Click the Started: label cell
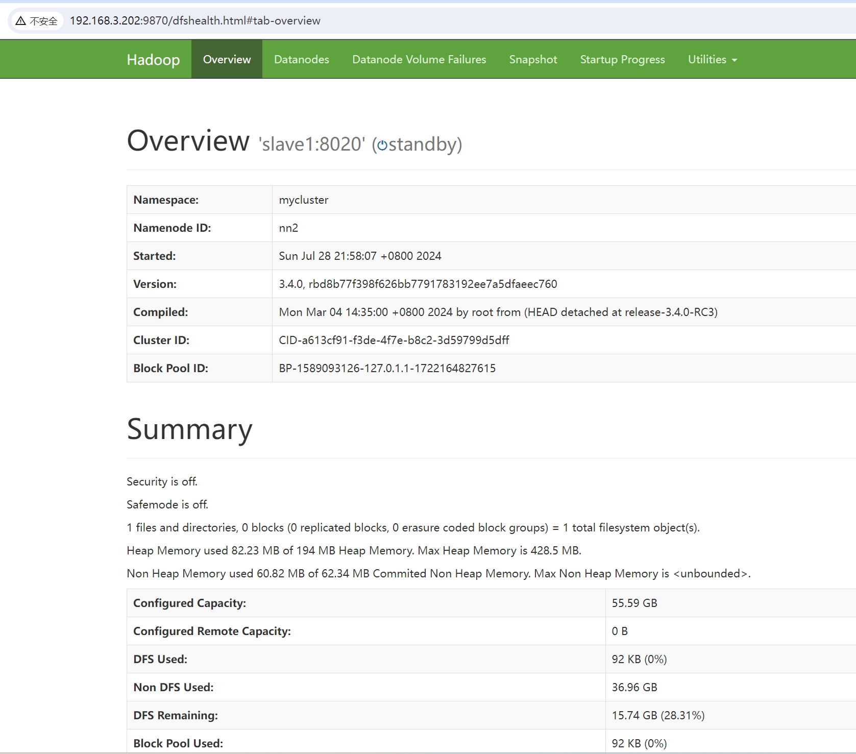The image size is (856, 754). [200, 256]
